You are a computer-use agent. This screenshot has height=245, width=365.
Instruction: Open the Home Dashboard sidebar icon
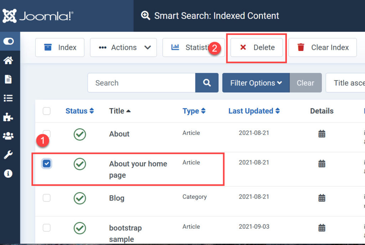tap(8, 61)
